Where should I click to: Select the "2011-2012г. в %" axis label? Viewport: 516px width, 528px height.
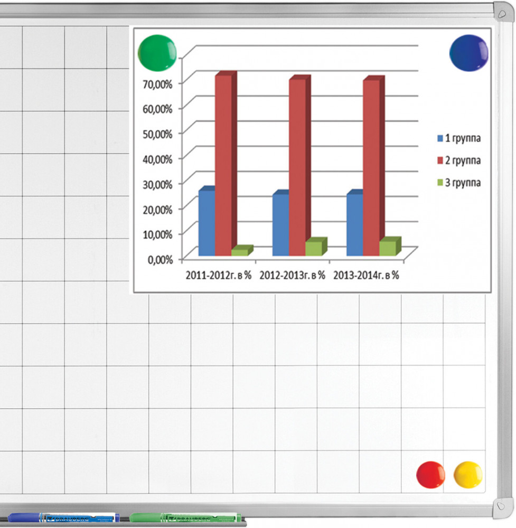click(218, 275)
